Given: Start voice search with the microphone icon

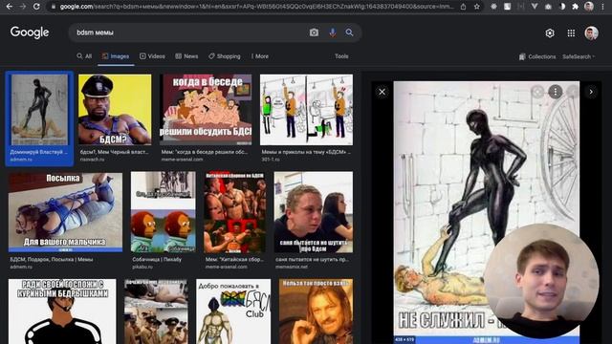Looking at the screenshot, I should coord(332,32).
